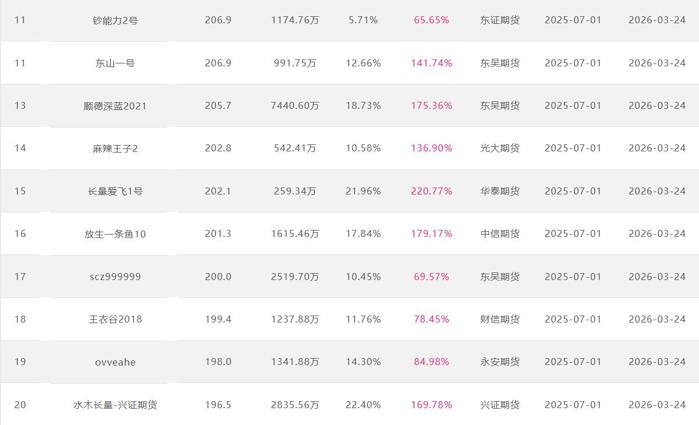Click the 东山一号 account name
The image size is (699, 425).
pos(115,63)
